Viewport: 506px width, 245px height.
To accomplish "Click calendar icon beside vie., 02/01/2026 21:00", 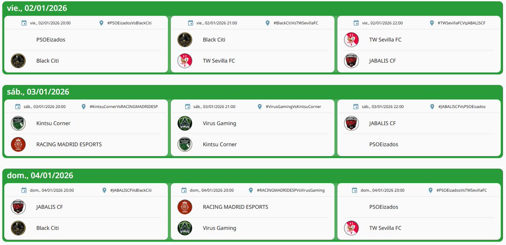I will tap(191, 23).
